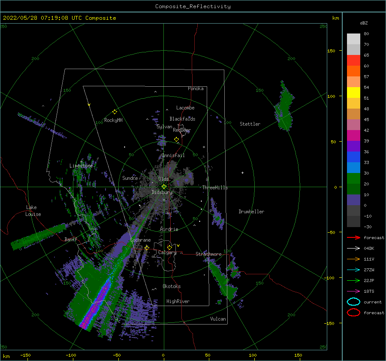Click the Banff label

(71, 240)
